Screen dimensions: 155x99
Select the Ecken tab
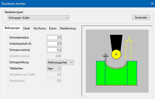53,28
